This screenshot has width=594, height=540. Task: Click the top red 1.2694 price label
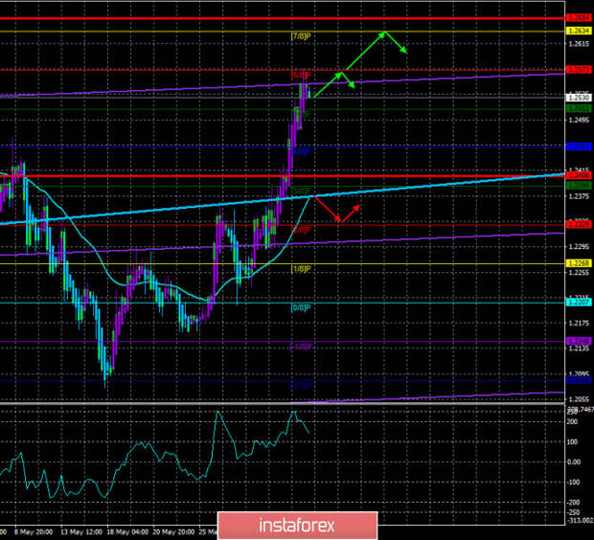578,17
